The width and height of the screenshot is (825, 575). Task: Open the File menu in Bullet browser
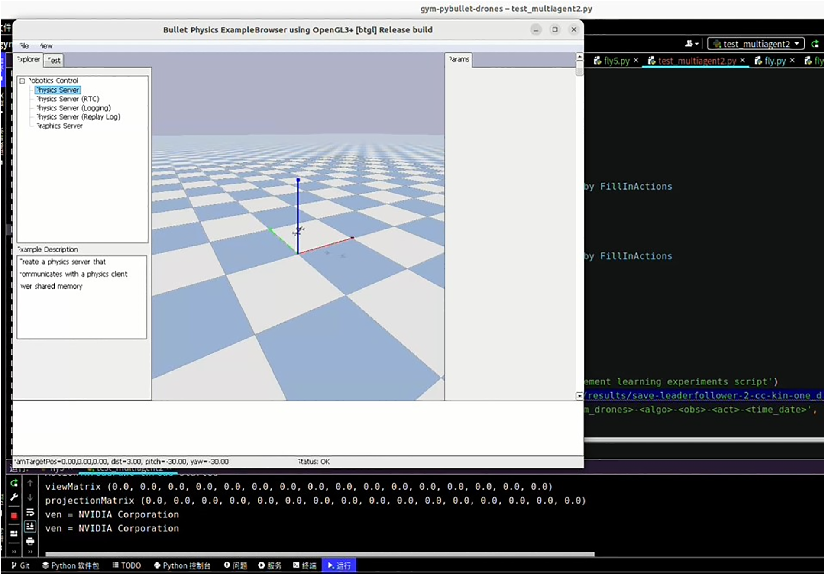click(24, 46)
